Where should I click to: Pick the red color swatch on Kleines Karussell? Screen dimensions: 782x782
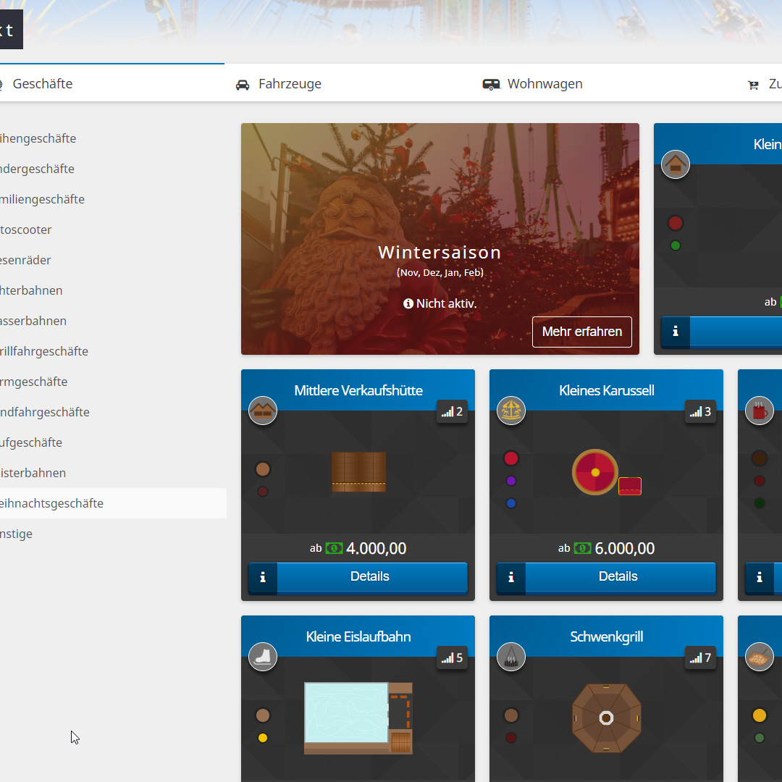click(x=511, y=458)
